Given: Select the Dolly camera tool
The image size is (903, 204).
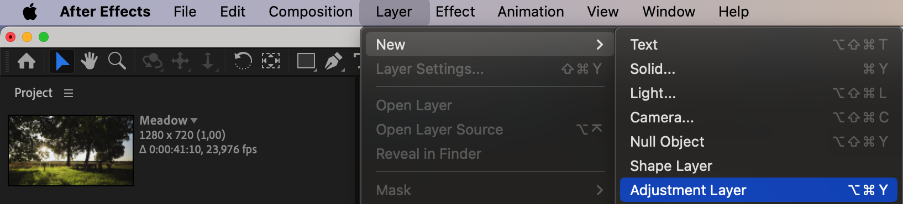Looking at the screenshot, I should pos(208,61).
